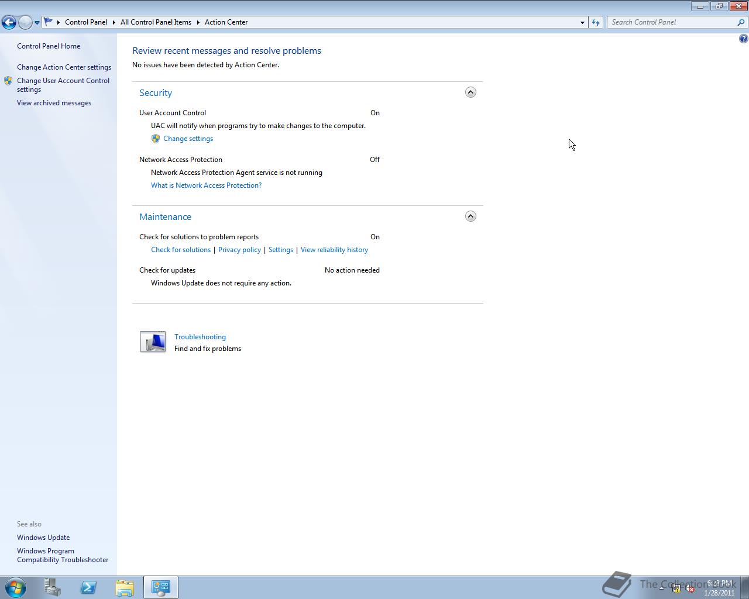This screenshot has height=599, width=749.
Task: Click in the Search Control Panel field
Action: tap(672, 22)
